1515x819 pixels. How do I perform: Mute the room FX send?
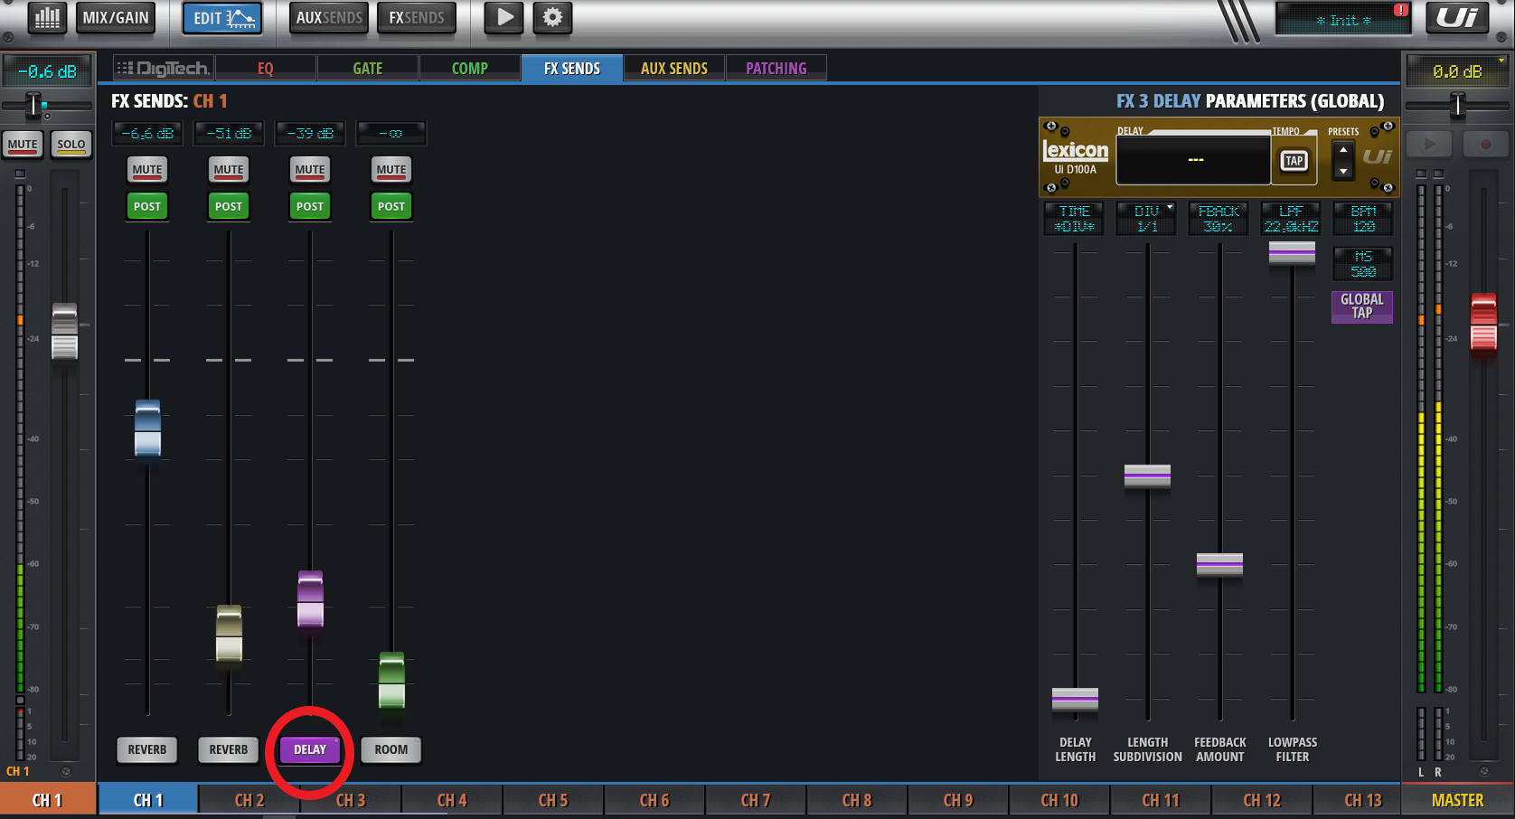click(x=391, y=170)
